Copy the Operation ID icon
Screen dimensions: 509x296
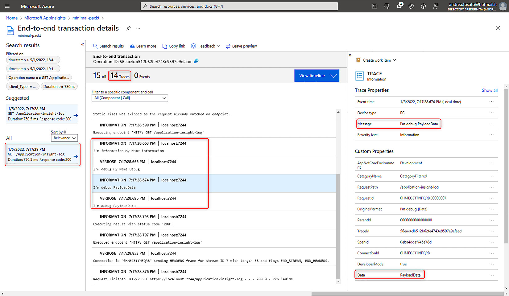click(196, 61)
